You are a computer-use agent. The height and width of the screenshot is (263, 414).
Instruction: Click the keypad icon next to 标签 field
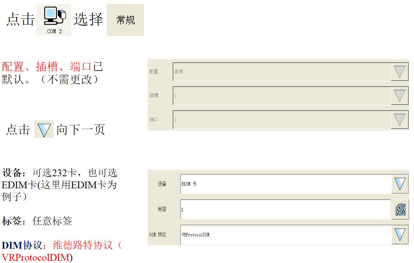point(400,209)
